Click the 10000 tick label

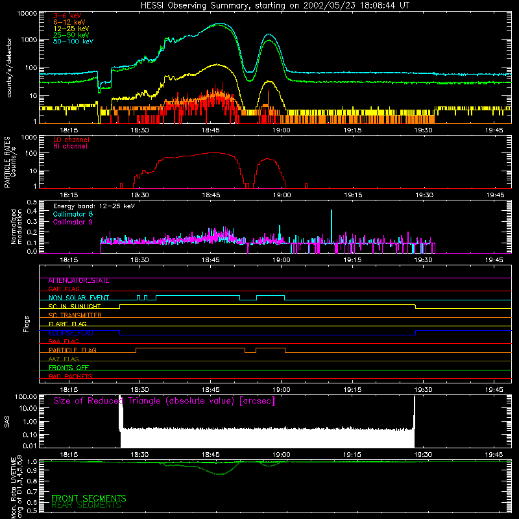27,14
